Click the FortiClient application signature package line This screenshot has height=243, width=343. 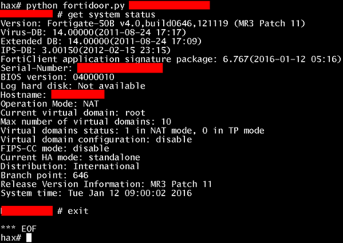click(171, 59)
